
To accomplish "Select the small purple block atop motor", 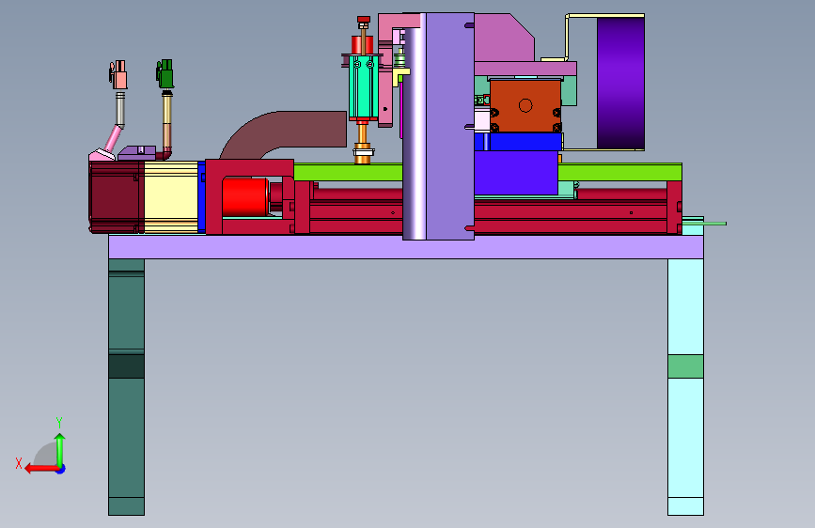I will click(137, 153).
